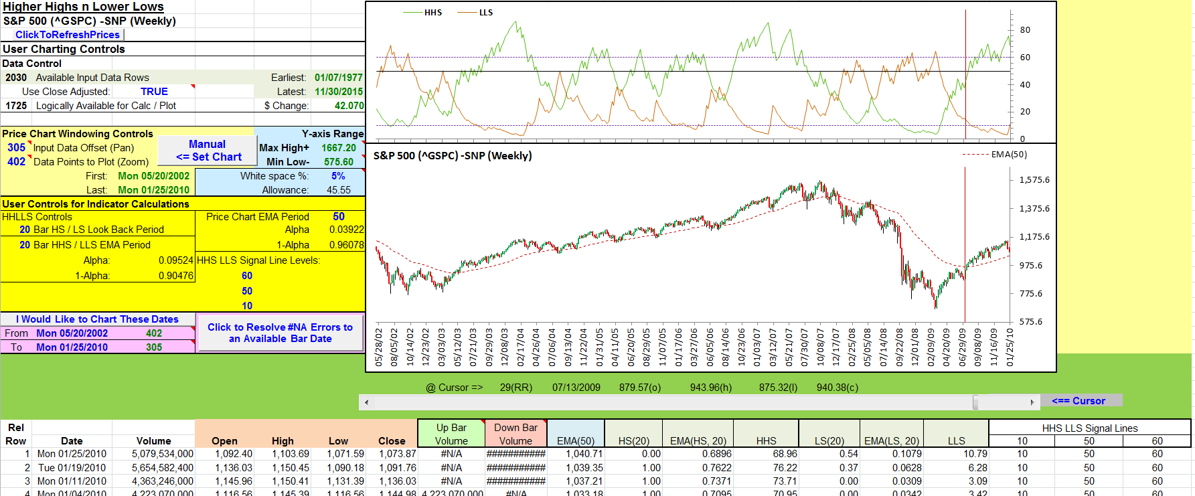Click the HHS value 68.96
The height and width of the screenshot is (496, 1195).
(x=785, y=454)
